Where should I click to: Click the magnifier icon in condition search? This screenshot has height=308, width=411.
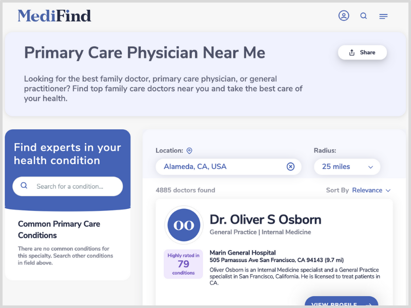pos(24,185)
